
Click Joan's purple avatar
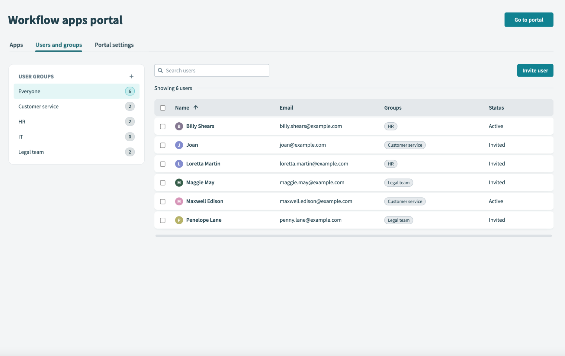tap(179, 145)
